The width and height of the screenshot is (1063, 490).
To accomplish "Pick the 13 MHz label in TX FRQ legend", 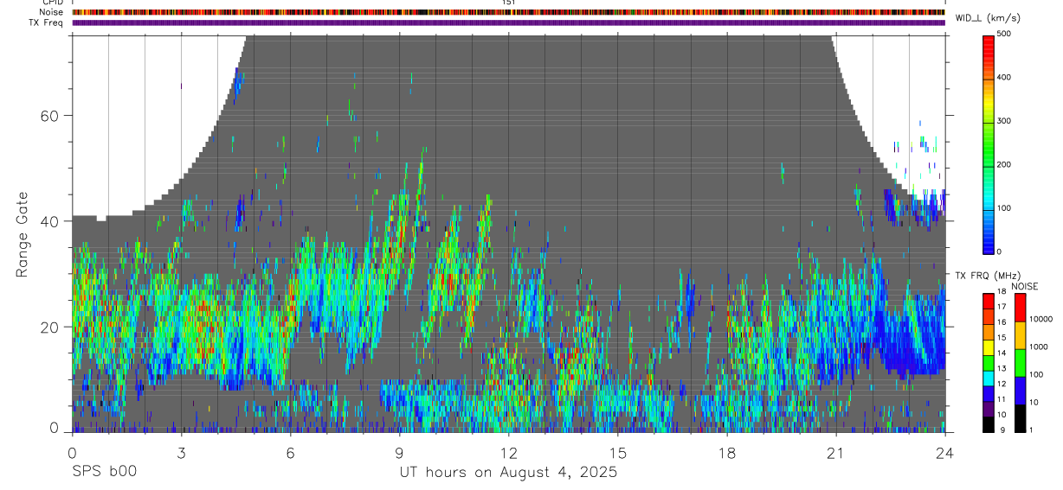I will pos(1002,369).
